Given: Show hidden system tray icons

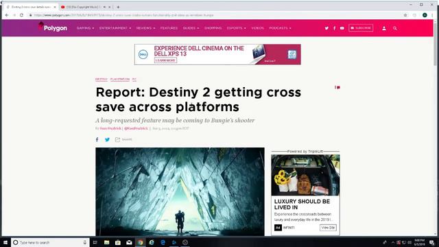Looking at the screenshot, I should pos(393,242).
